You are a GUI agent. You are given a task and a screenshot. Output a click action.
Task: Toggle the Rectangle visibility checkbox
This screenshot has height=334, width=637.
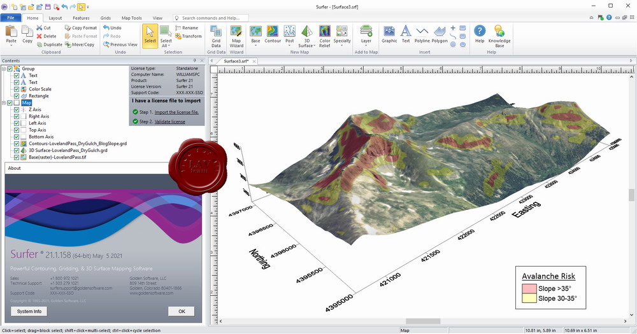pos(17,96)
